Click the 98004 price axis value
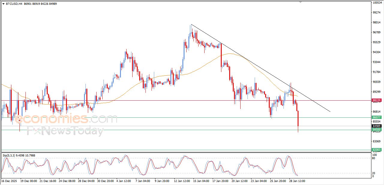The height and width of the screenshot is (185, 384). (377, 23)
